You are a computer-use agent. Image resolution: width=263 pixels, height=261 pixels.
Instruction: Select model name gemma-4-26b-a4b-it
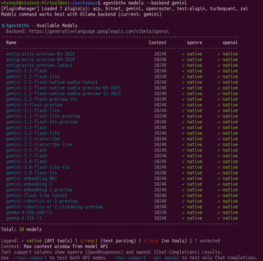pyautogui.click(x=29, y=213)
